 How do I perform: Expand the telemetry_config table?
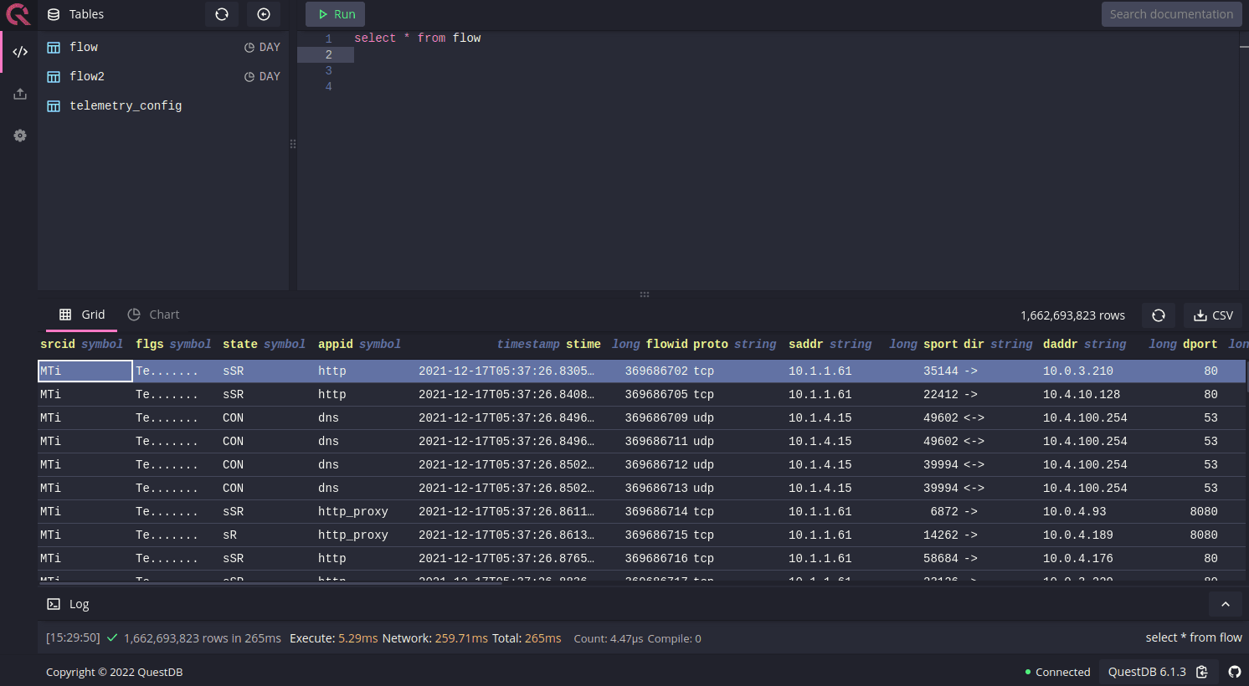pyautogui.click(x=126, y=106)
